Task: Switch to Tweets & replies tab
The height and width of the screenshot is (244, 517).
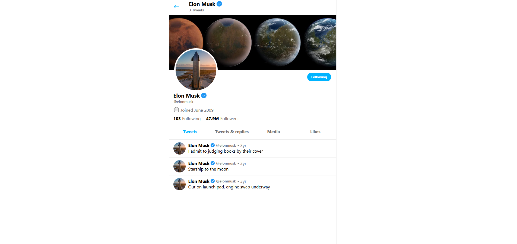Action: pyautogui.click(x=232, y=132)
